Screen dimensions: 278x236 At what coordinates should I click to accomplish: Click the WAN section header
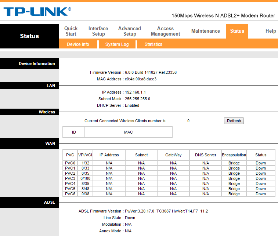coord(29,144)
